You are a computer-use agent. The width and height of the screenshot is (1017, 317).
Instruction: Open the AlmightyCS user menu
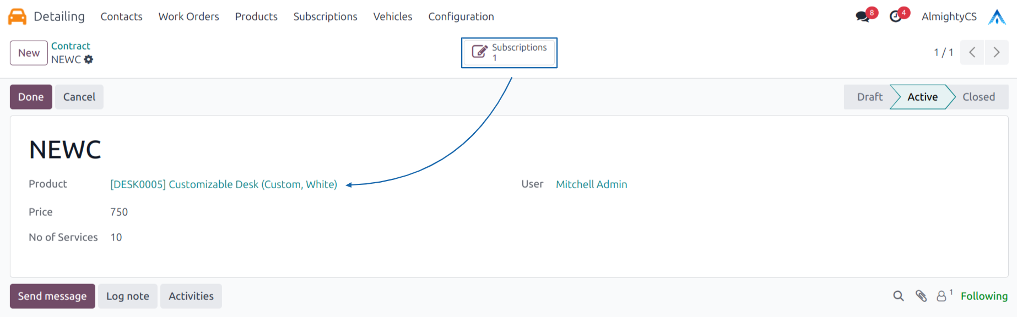(949, 16)
